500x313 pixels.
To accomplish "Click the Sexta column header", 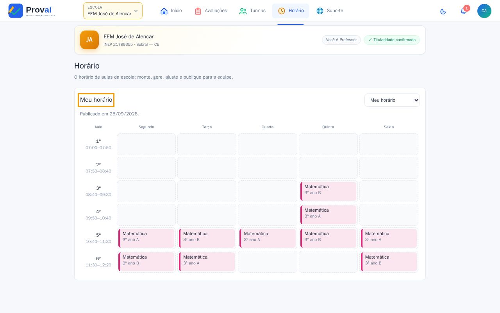I will tap(389, 127).
